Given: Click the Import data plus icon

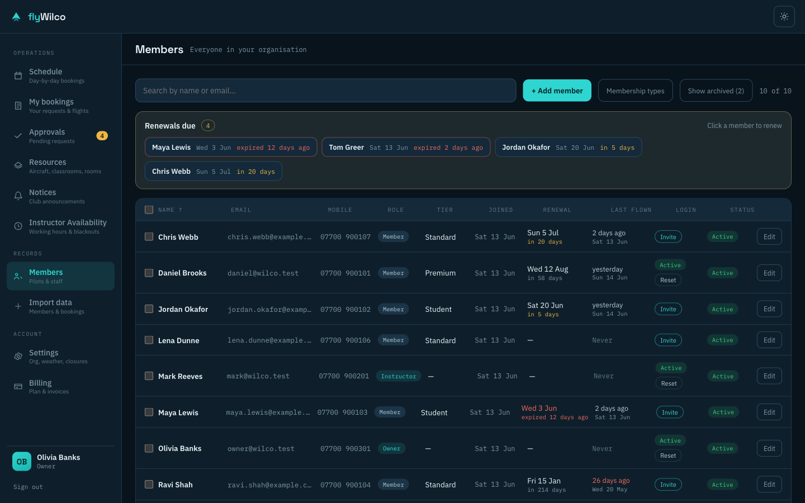Looking at the screenshot, I should tap(18, 306).
